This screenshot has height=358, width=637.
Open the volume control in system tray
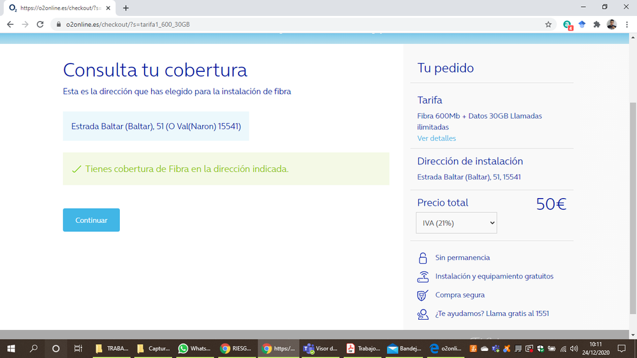pos(574,348)
